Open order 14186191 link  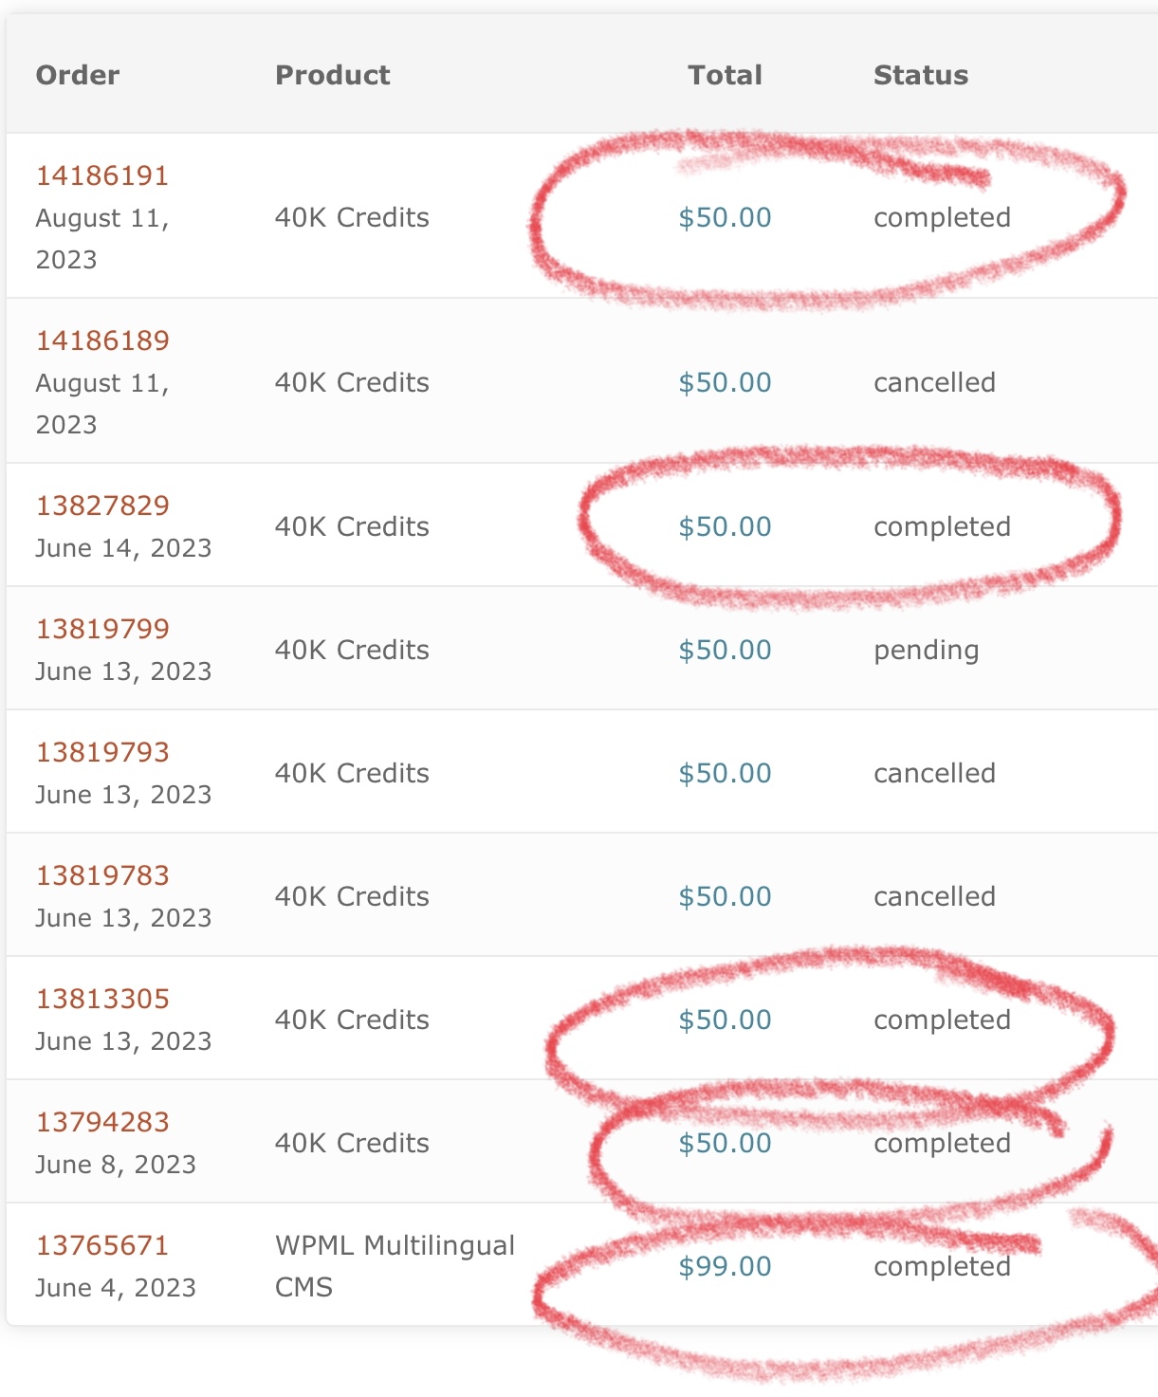(x=102, y=175)
